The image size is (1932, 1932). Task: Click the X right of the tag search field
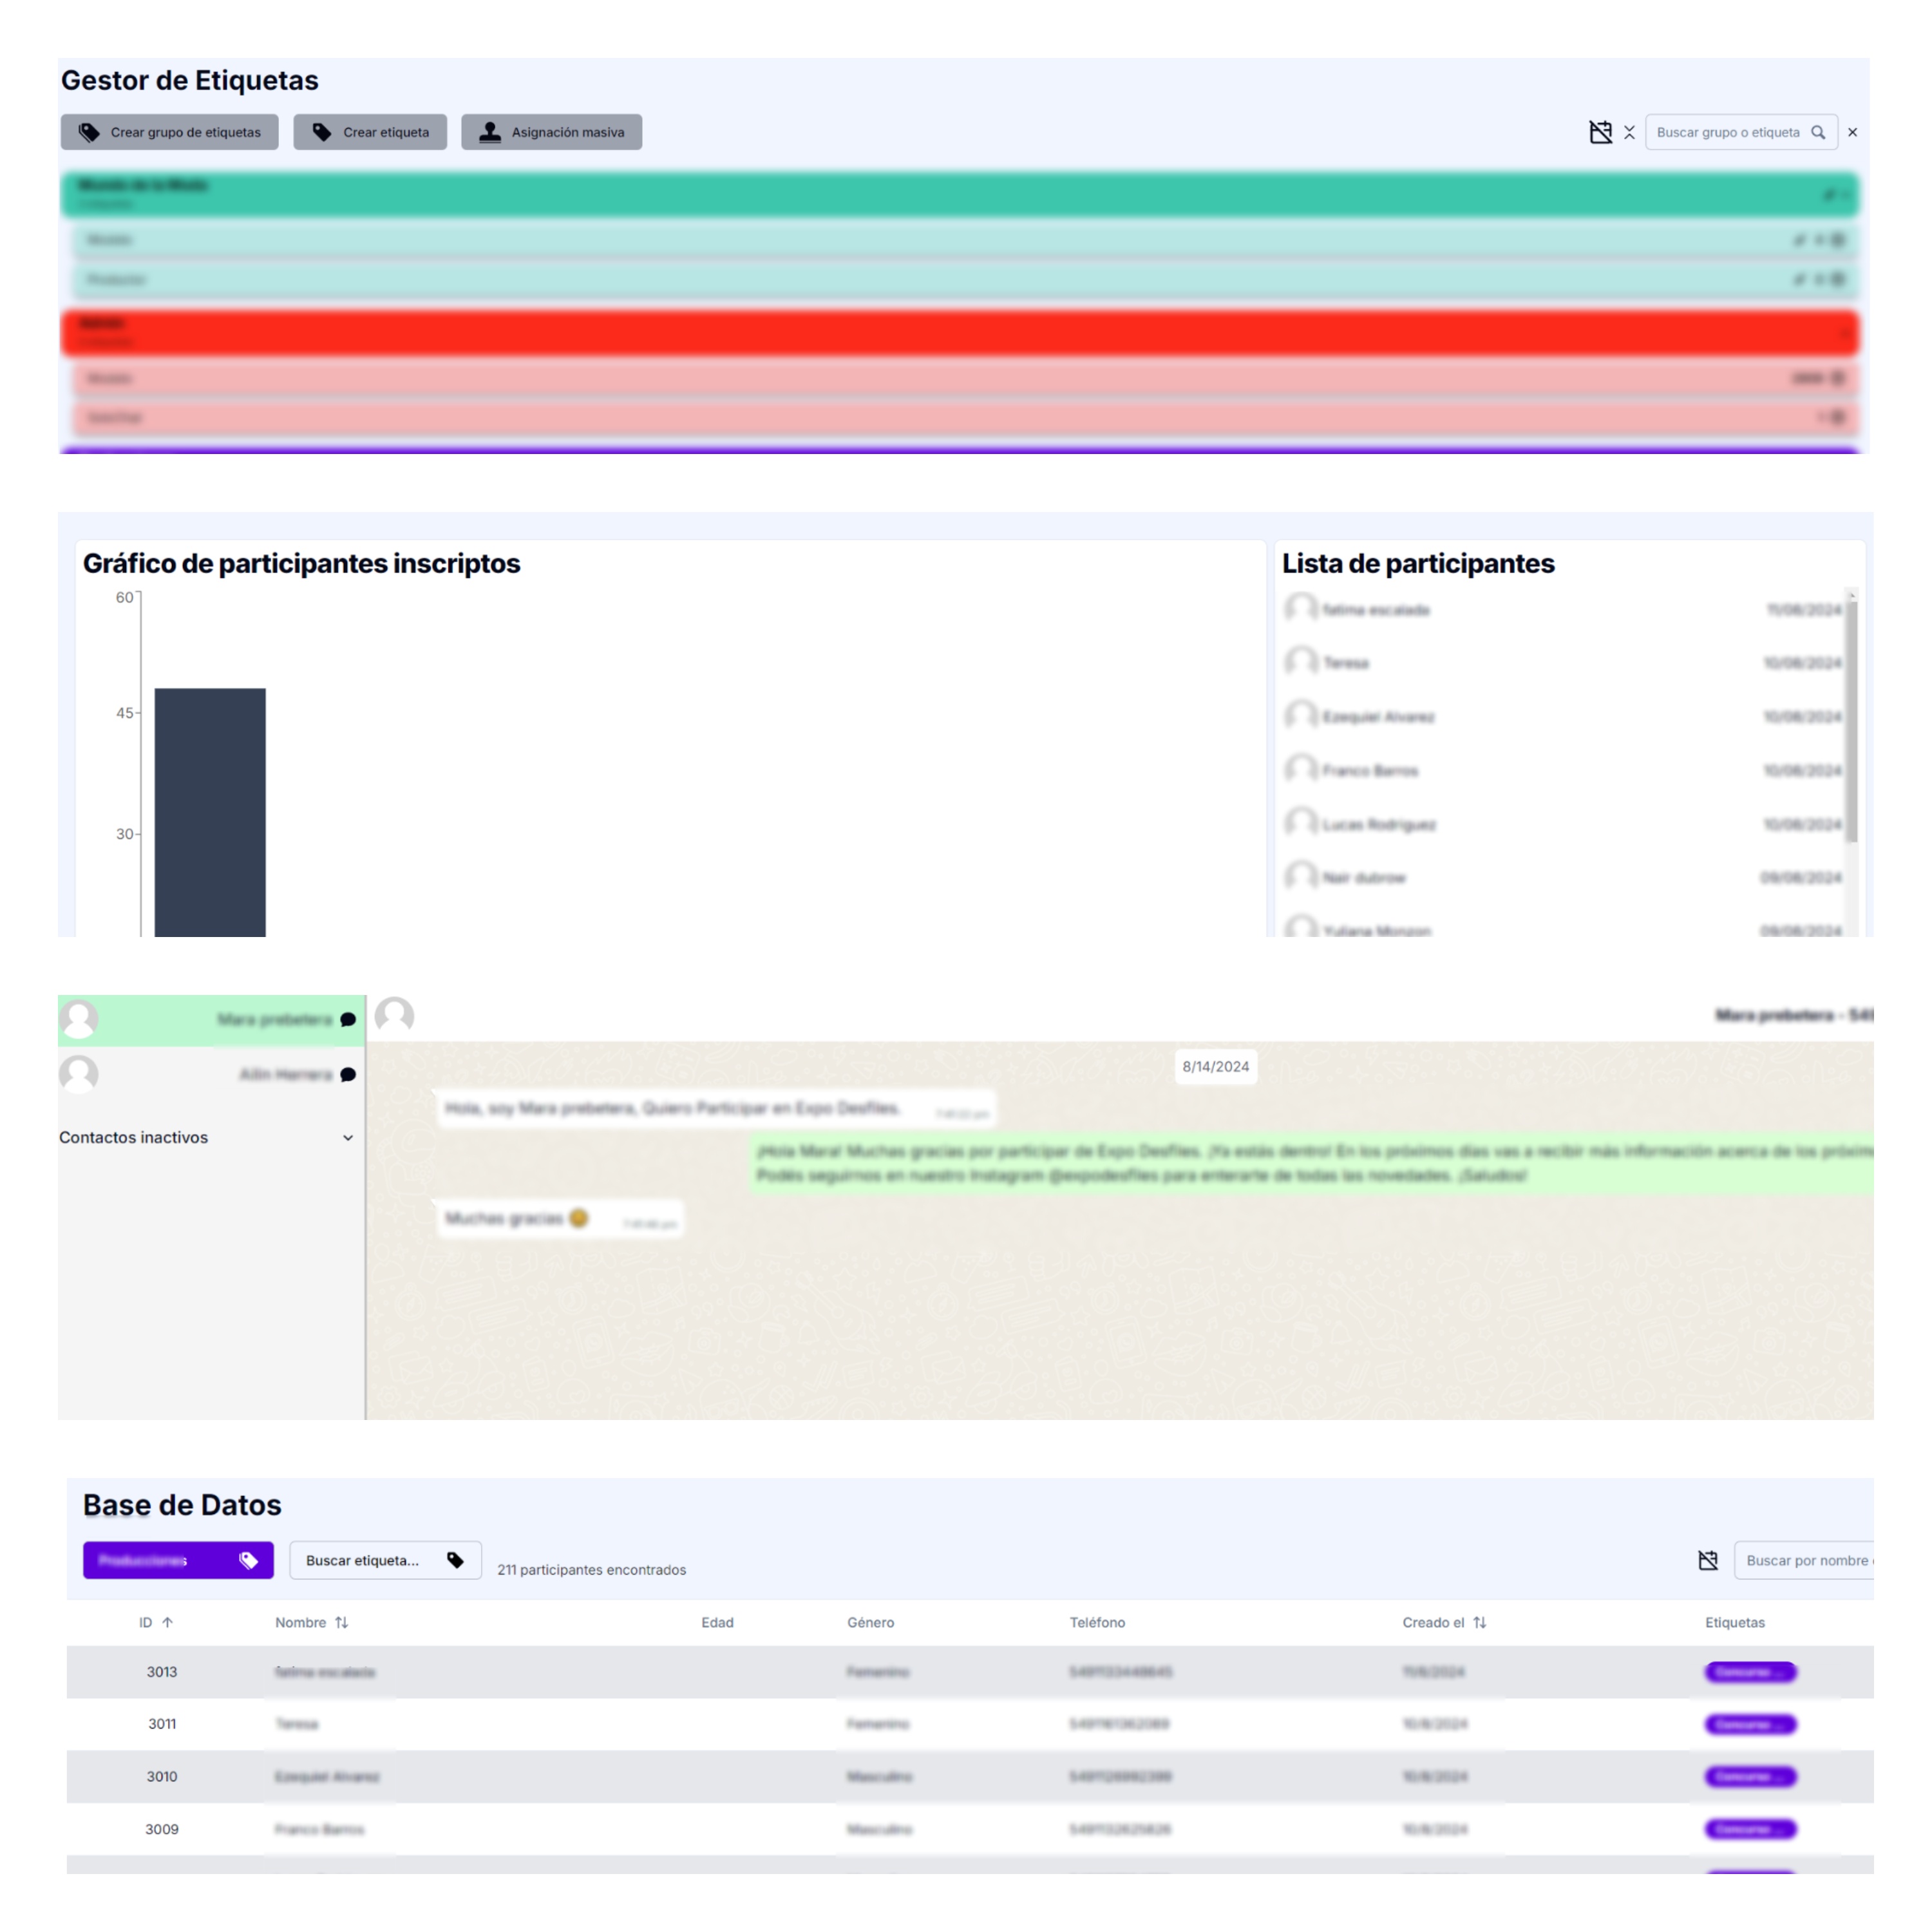pyautogui.click(x=1852, y=132)
